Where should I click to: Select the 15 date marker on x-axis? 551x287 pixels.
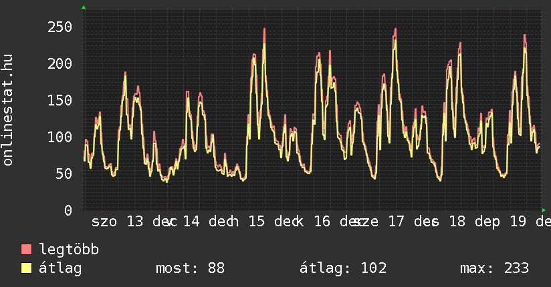coord(257,222)
